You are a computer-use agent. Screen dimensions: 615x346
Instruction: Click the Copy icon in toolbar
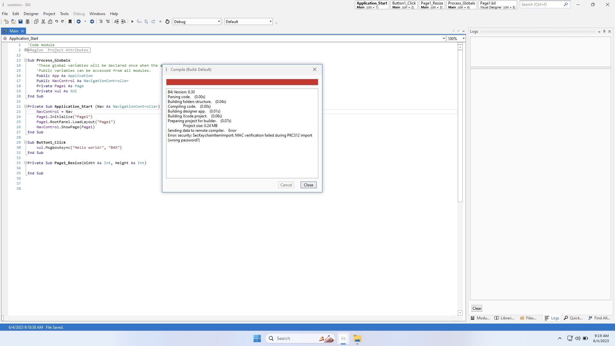click(36, 21)
